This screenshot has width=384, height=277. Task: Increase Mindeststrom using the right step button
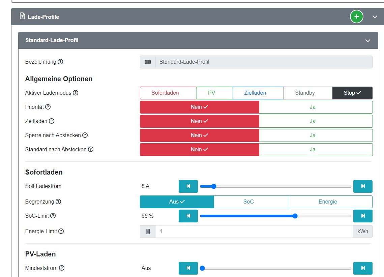point(363,268)
